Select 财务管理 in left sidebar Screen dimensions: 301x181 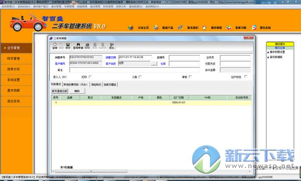point(17,59)
